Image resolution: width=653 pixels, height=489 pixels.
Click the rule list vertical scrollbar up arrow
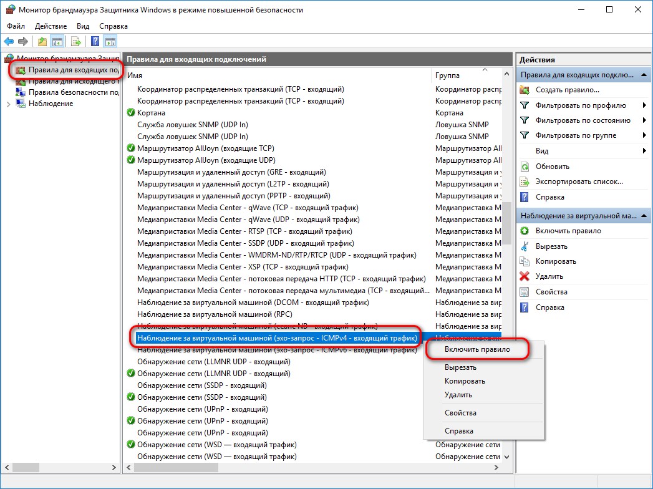point(506,74)
